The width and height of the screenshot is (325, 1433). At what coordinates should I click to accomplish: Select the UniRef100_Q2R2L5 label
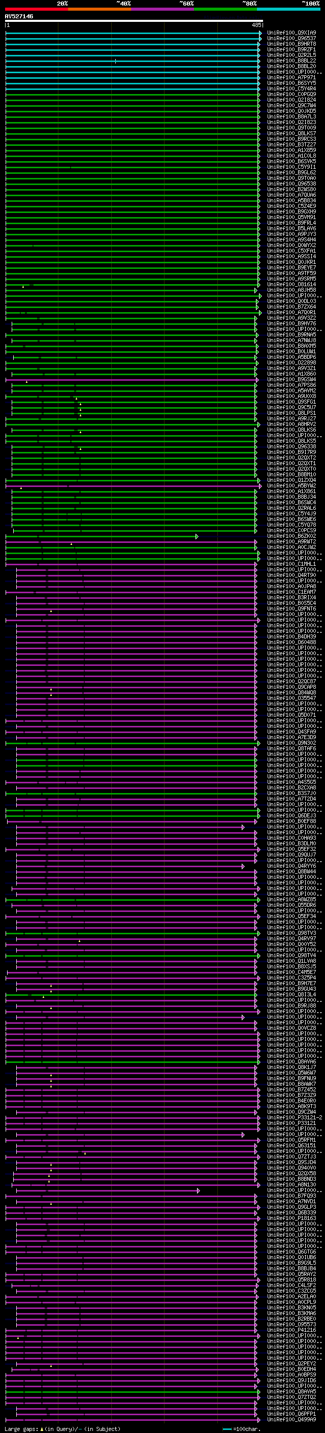coord(291,55)
